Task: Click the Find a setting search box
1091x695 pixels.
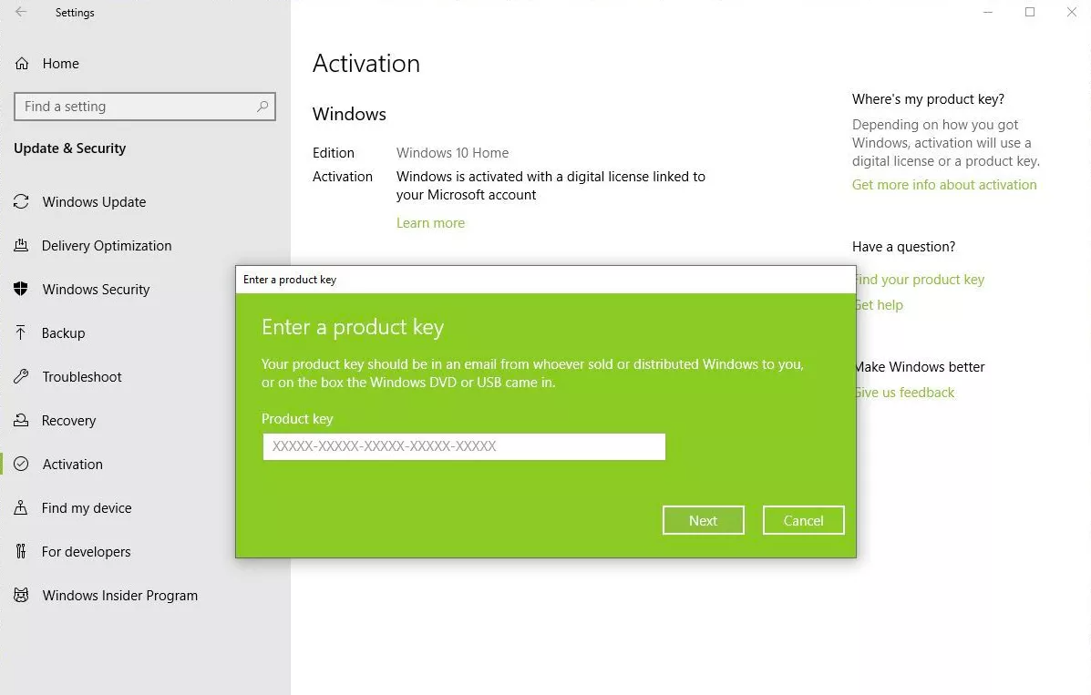Action: [x=144, y=107]
